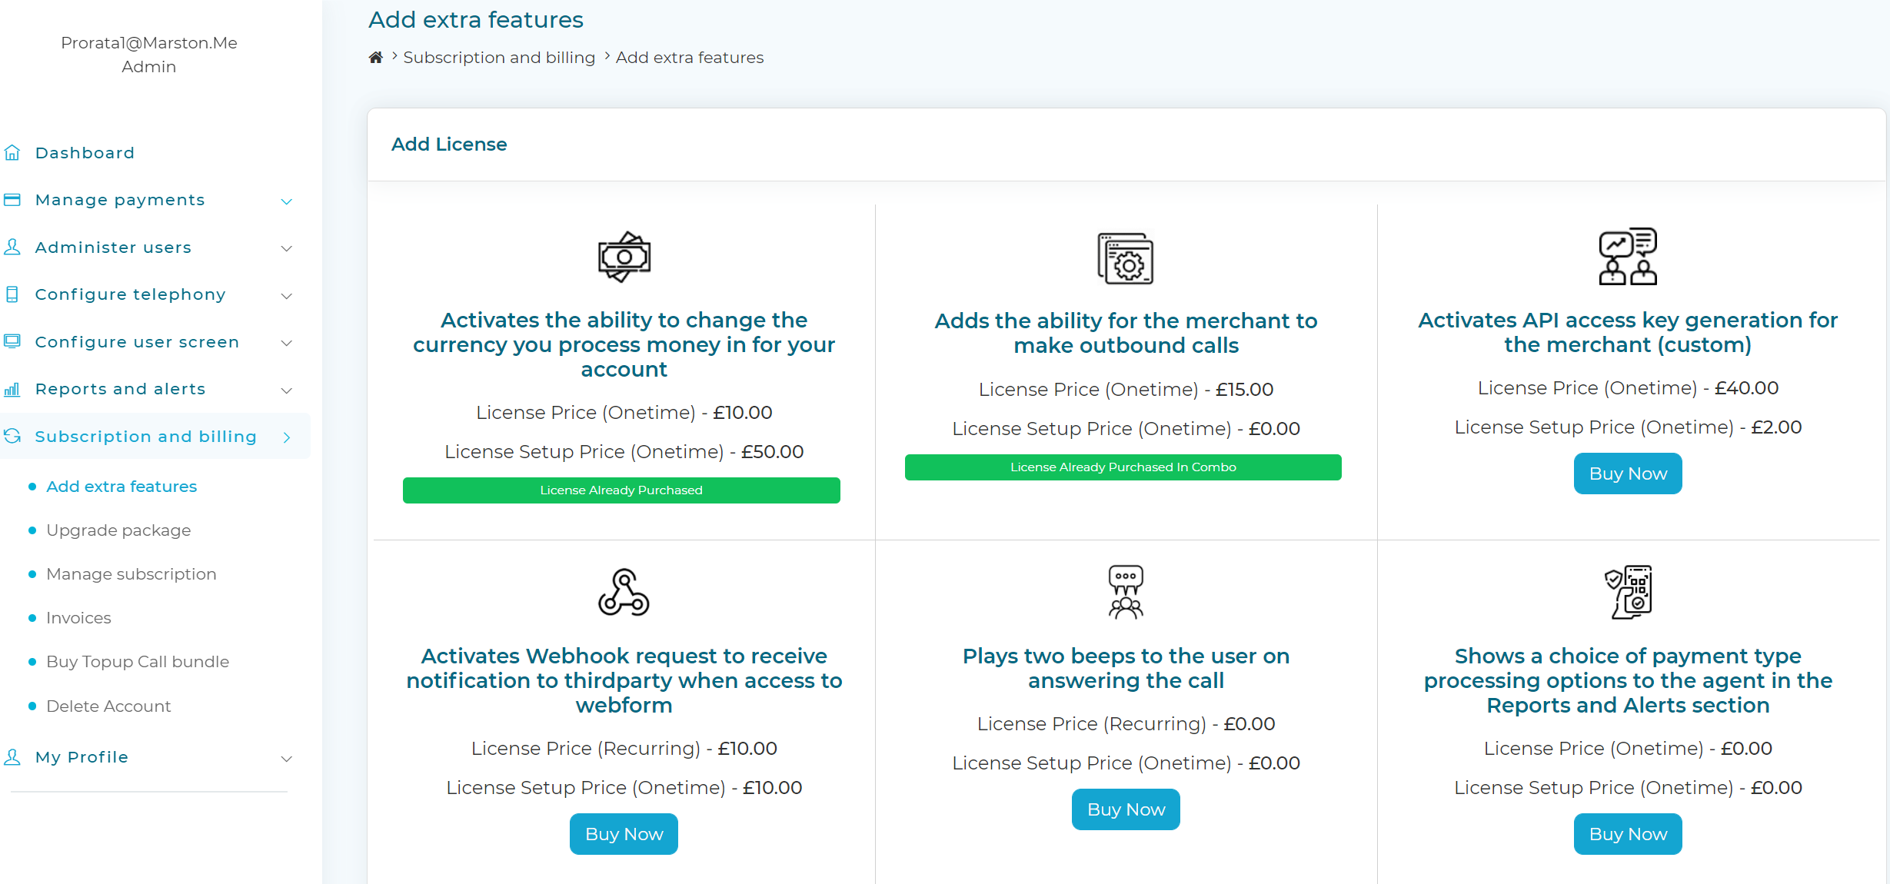1890x884 pixels.
Task: Go to Subscription and billing breadcrumb link
Action: coord(499,58)
